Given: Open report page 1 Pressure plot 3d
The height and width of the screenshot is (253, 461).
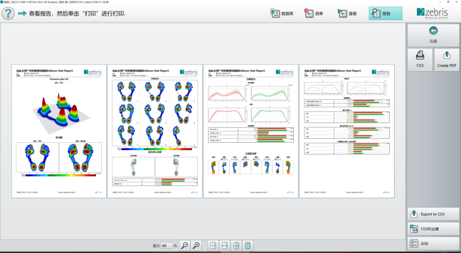Looking at the screenshot, I should [59, 131].
